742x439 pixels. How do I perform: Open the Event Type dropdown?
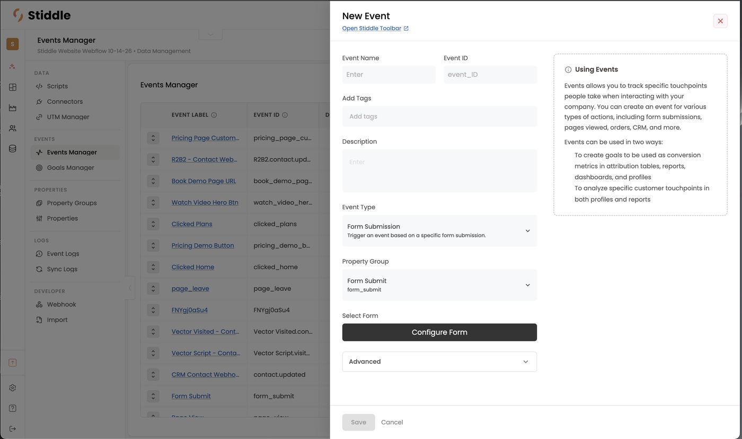pyautogui.click(x=439, y=230)
